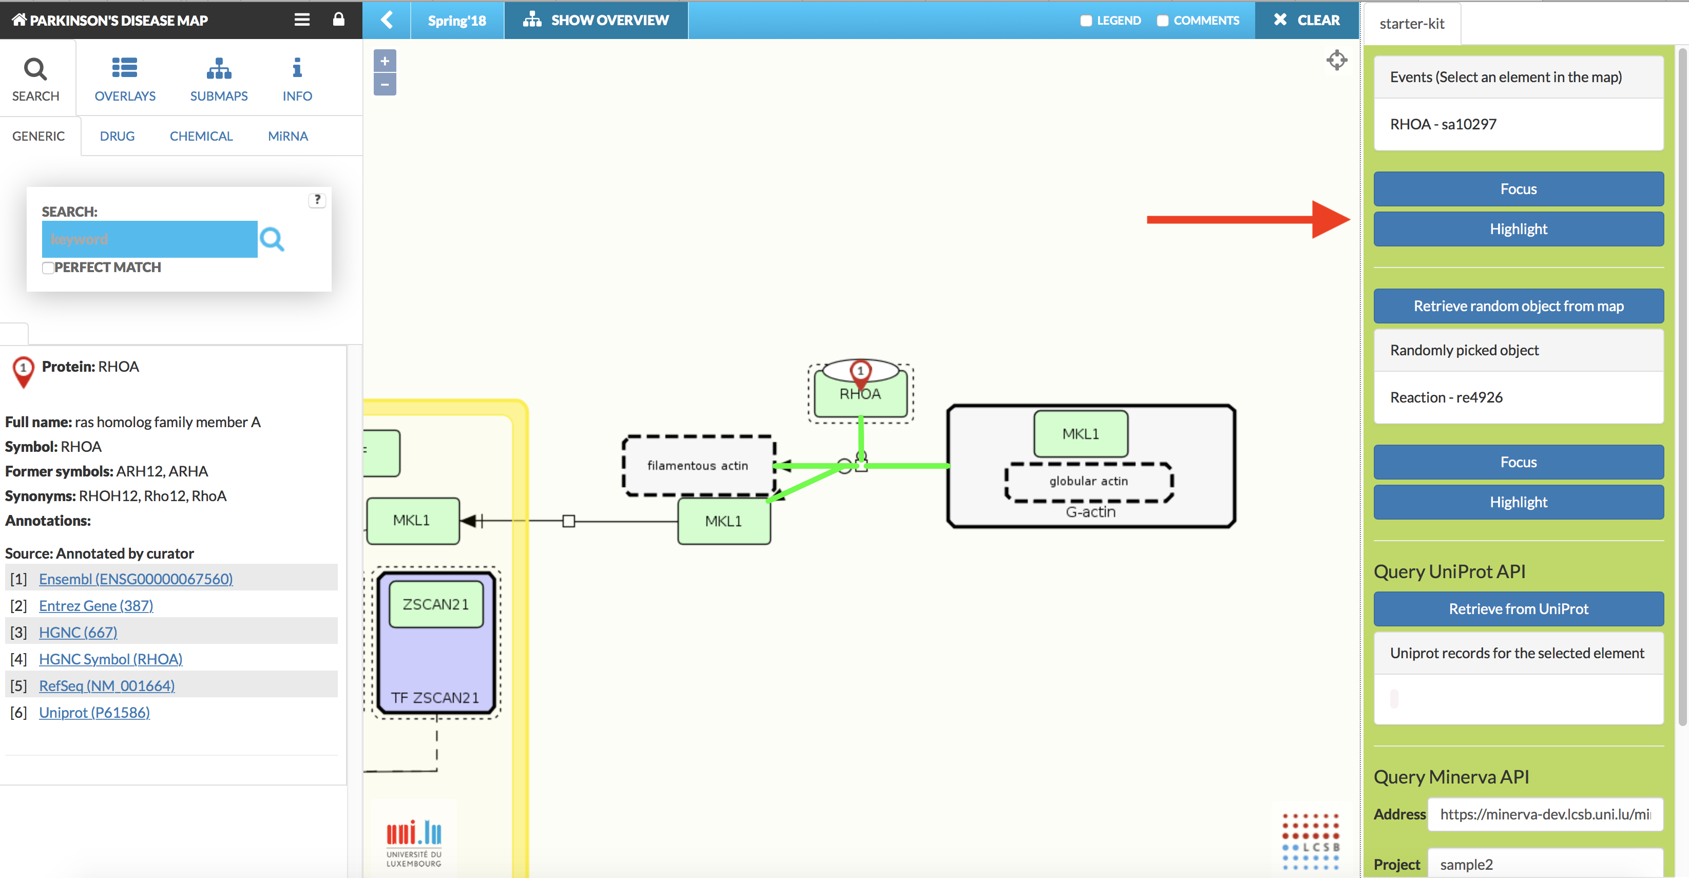Click the magnifier search submit icon
This screenshot has width=1689, height=878.
(272, 239)
